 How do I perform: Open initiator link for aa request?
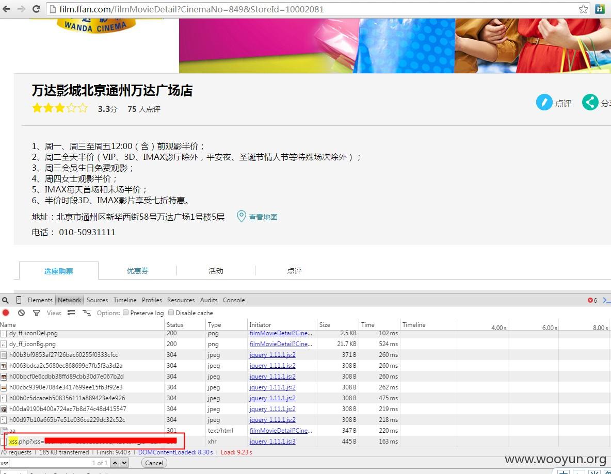pyautogui.click(x=281, y=431)
